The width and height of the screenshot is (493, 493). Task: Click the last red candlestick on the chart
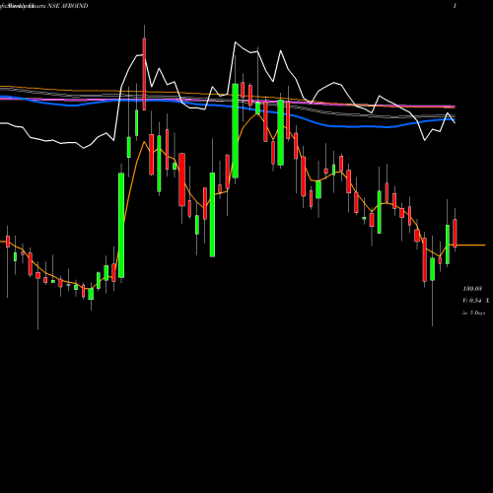pos(455,233)
